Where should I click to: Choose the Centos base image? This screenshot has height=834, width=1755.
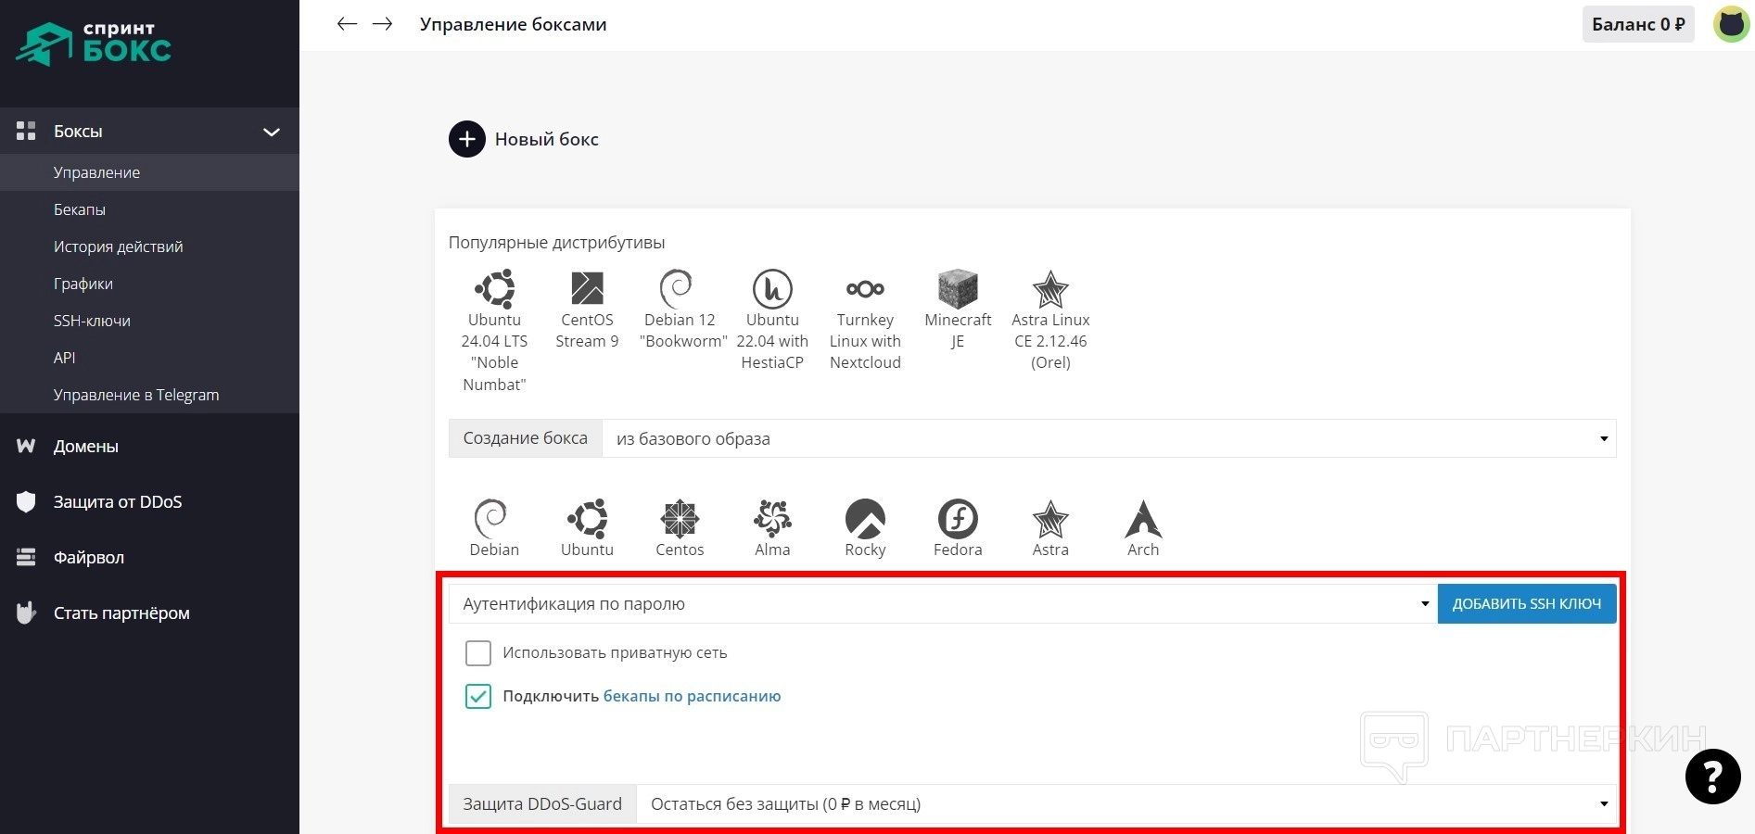click(x=680, y=528)
